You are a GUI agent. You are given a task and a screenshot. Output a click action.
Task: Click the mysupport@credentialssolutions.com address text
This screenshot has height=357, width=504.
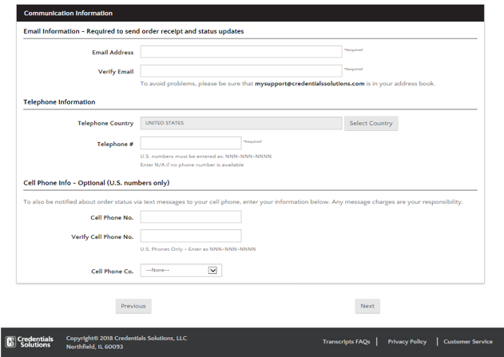pos(310,84)
